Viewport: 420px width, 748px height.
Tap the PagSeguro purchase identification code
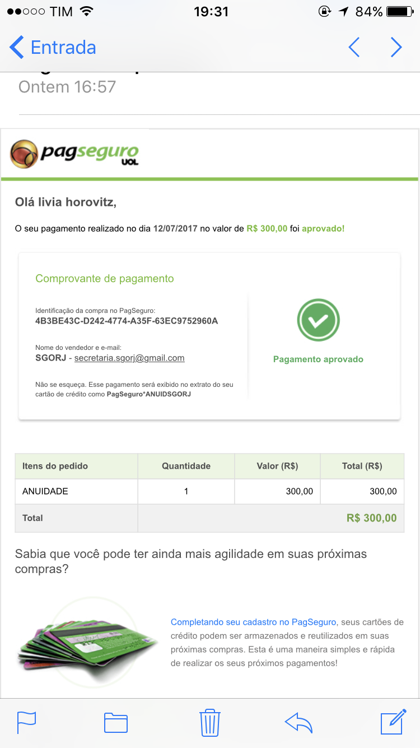[127, 321]
